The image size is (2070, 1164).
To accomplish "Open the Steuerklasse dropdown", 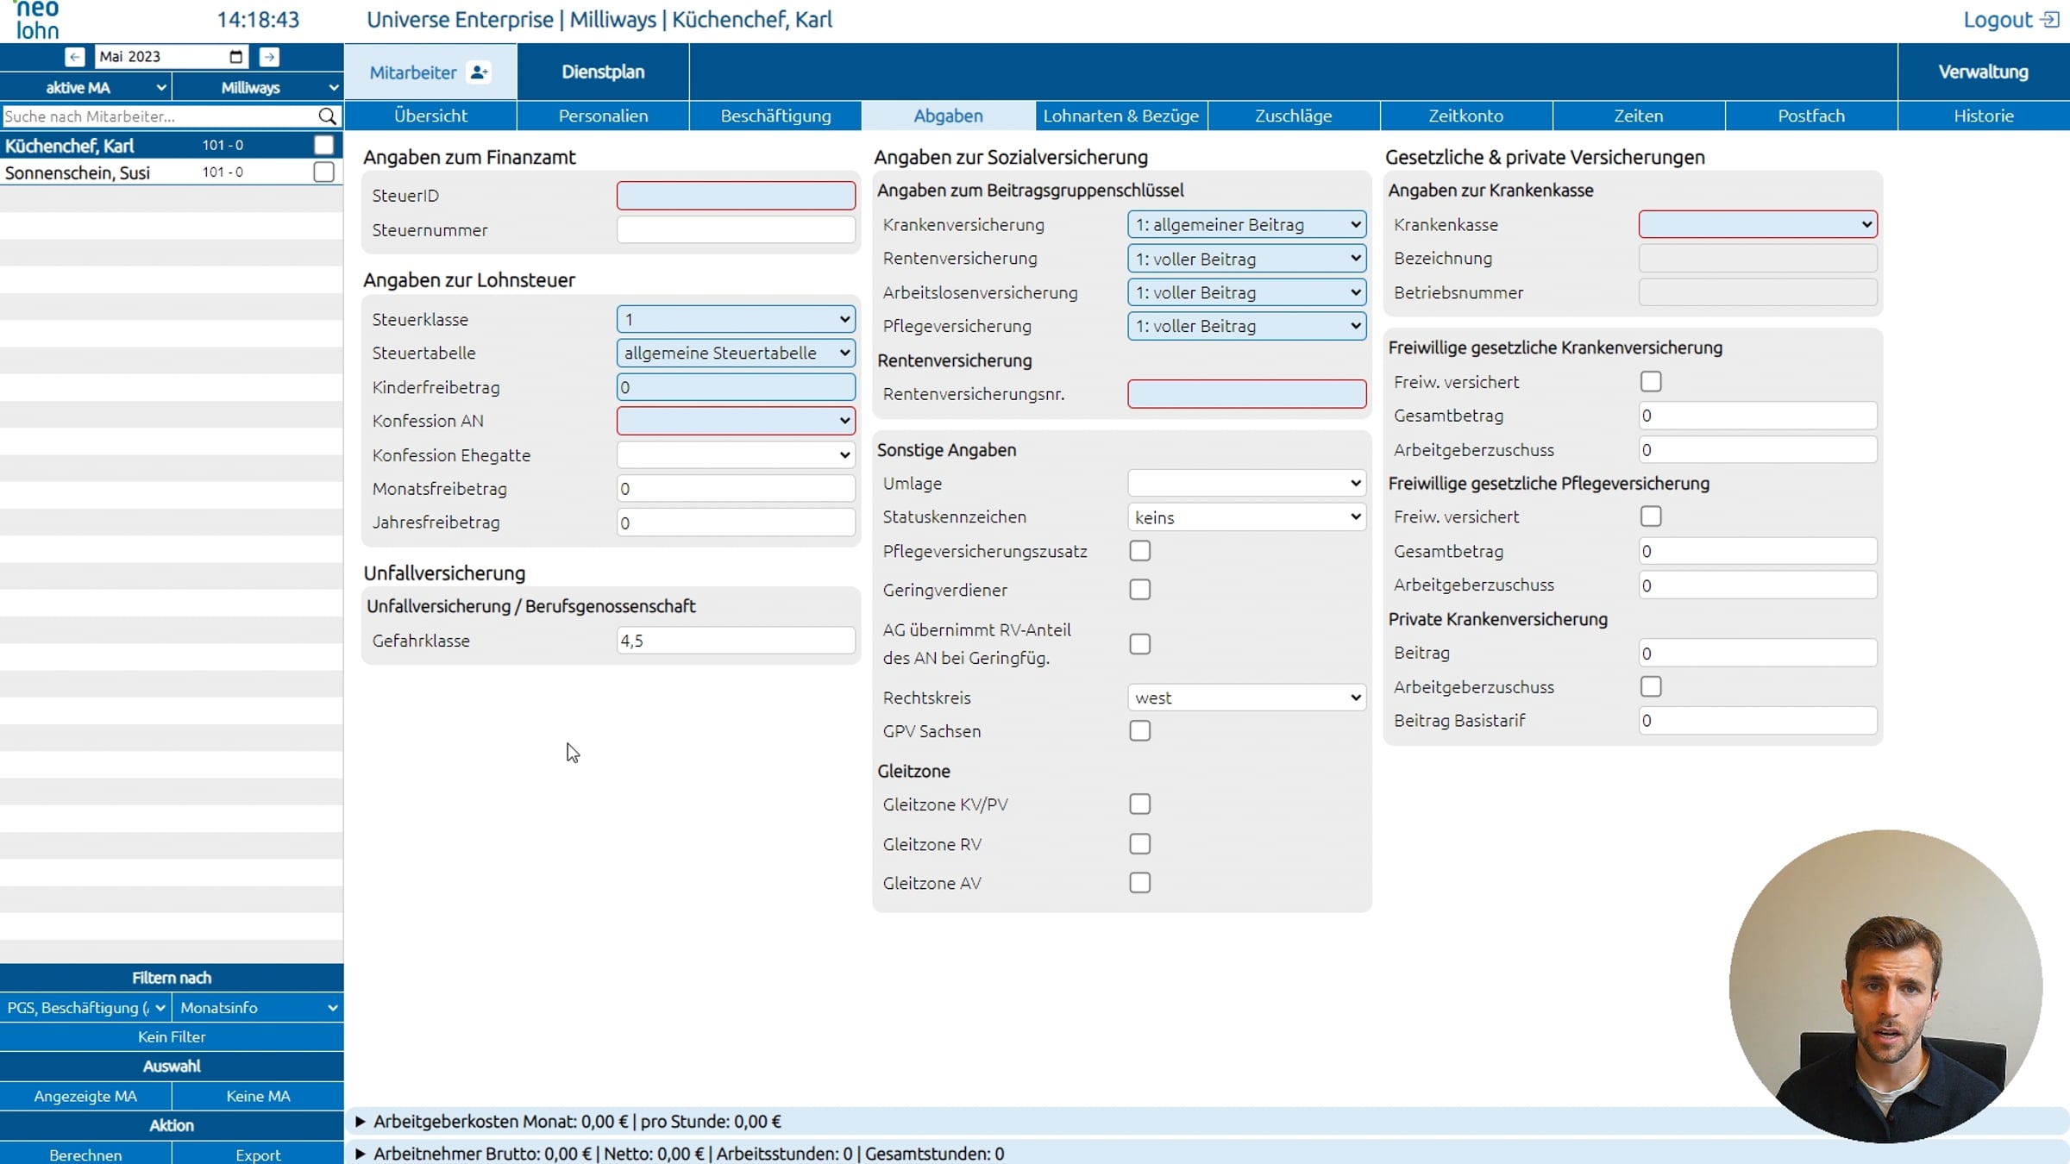I will click(x=736, y=319).
